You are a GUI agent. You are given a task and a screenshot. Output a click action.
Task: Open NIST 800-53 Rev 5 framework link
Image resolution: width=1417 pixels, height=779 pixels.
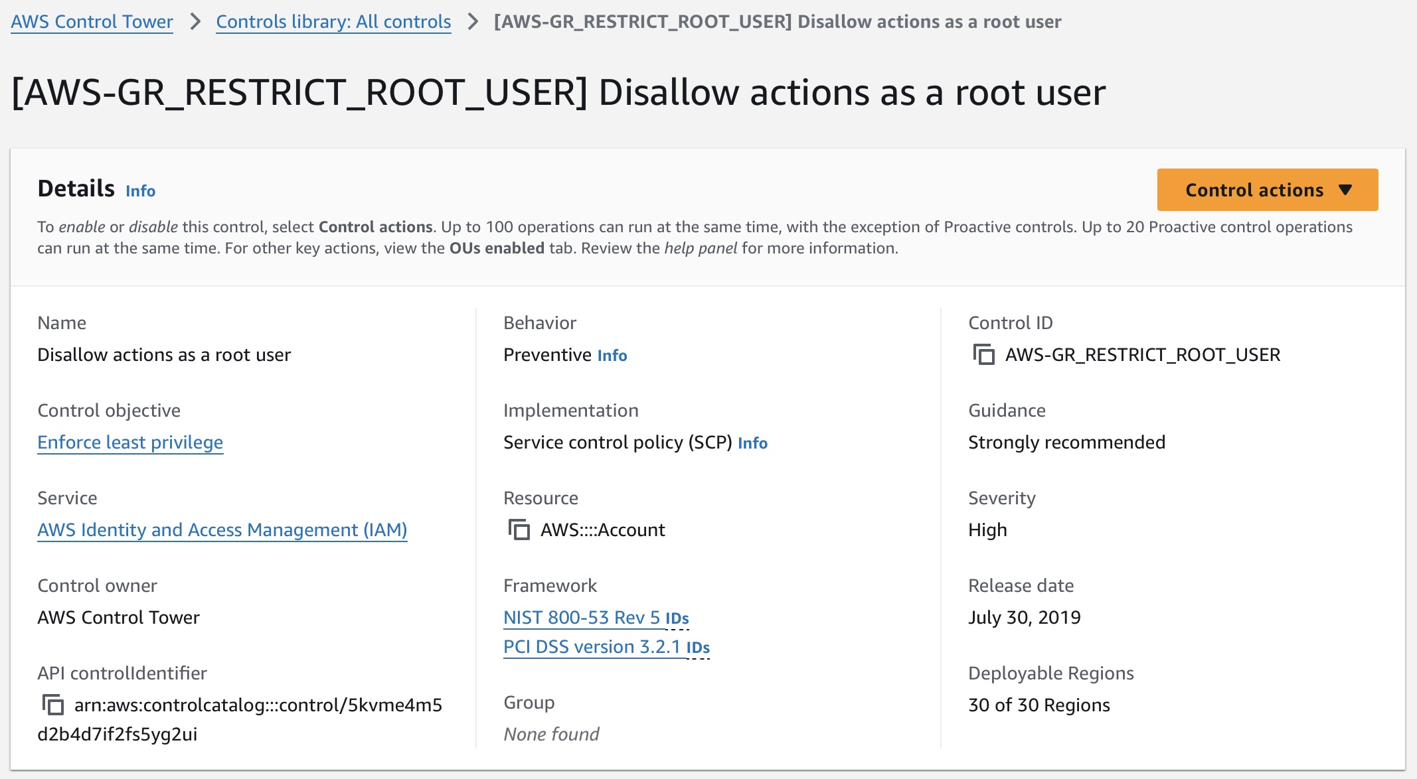[581, 618]
